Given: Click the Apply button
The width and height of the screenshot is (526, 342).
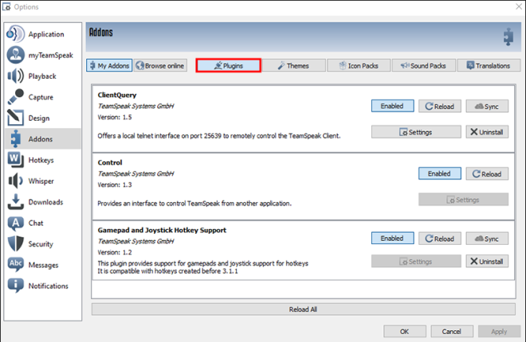Looking at the screenshot, I should (499, 332).
